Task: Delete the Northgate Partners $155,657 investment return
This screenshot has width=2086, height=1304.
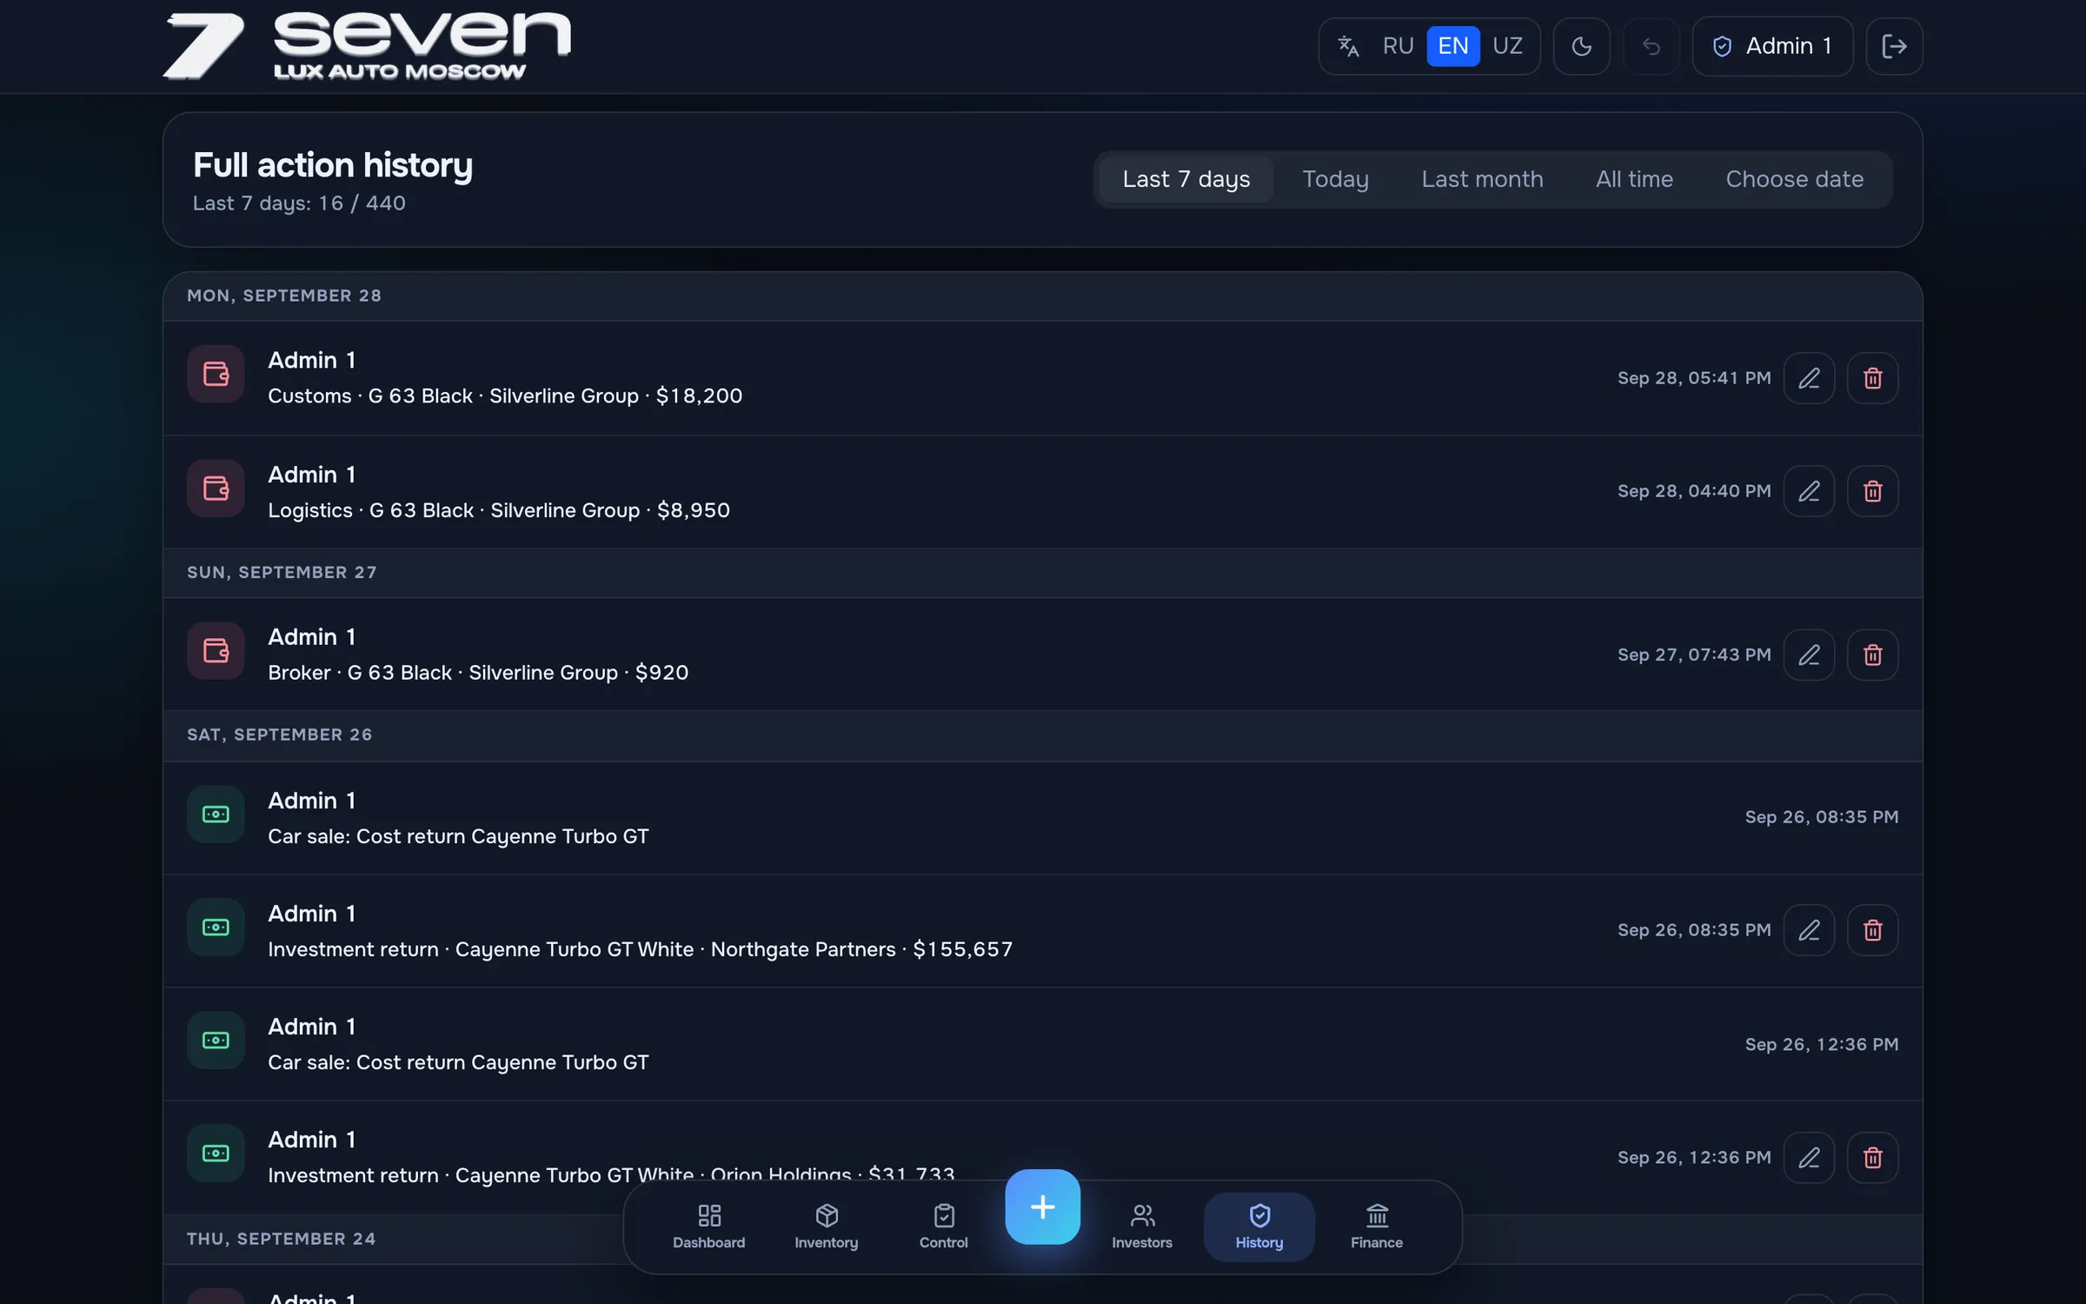Action: (1872, 930)
